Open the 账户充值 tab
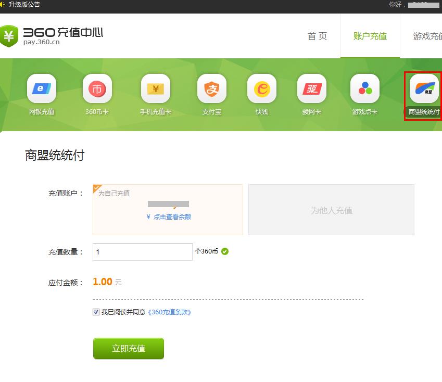This screenshot has width=442, height=382. (x=370, y=36)
